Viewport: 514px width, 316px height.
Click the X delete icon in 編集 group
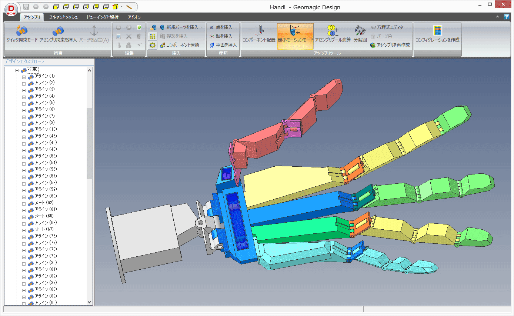pyautogui.click(x=129, y=36)
